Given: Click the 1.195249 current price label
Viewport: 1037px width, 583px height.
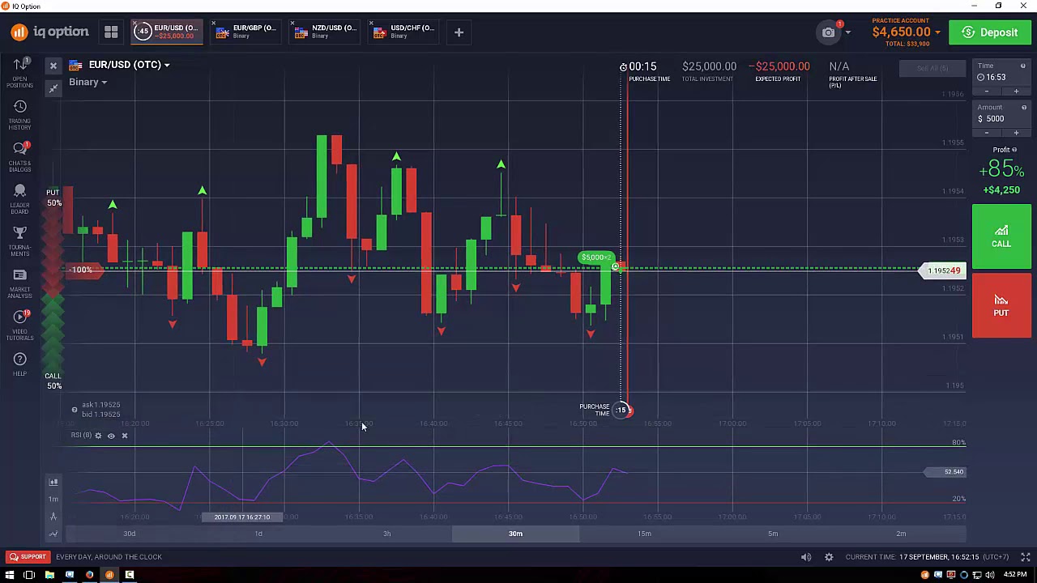Looking at the screenshot, I should (x=943, y=270).
